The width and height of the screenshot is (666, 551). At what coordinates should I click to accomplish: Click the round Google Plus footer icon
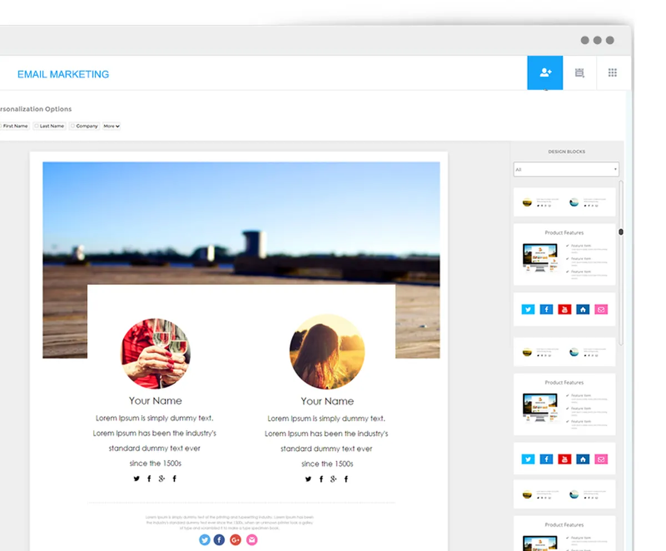pyautogui.click(x=235, y=540)
